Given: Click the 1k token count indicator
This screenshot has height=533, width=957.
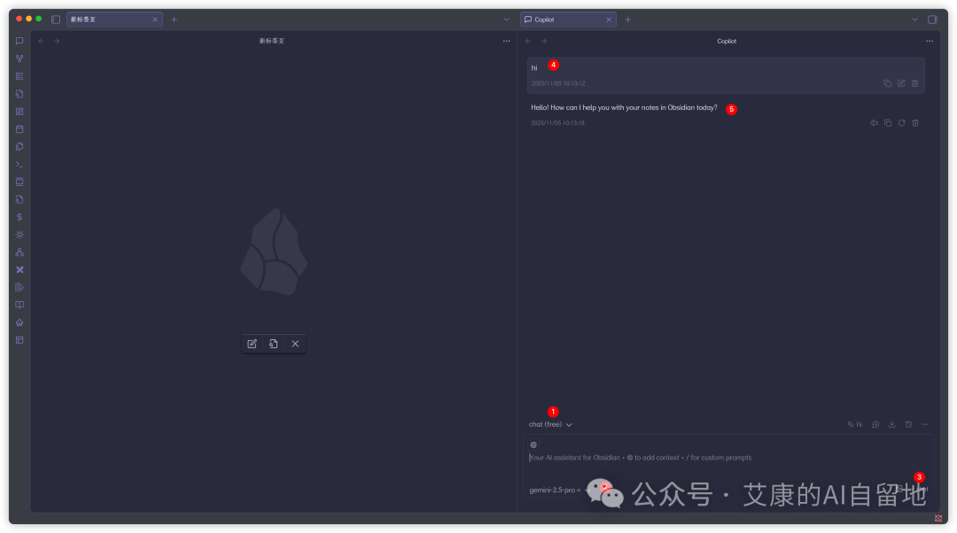Looking at the screenshot, I should click(x=855, y=424).
